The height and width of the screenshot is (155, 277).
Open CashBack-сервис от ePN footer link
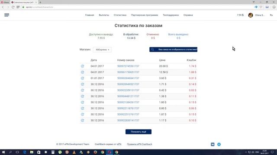(108, 144)
